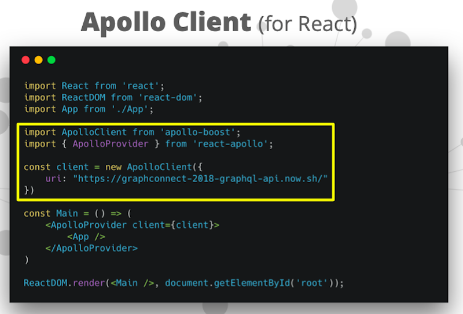Click the graphconnect-2018 URL string
The image size is (463, 314).
pyautogui.click(x=200, y=179)
